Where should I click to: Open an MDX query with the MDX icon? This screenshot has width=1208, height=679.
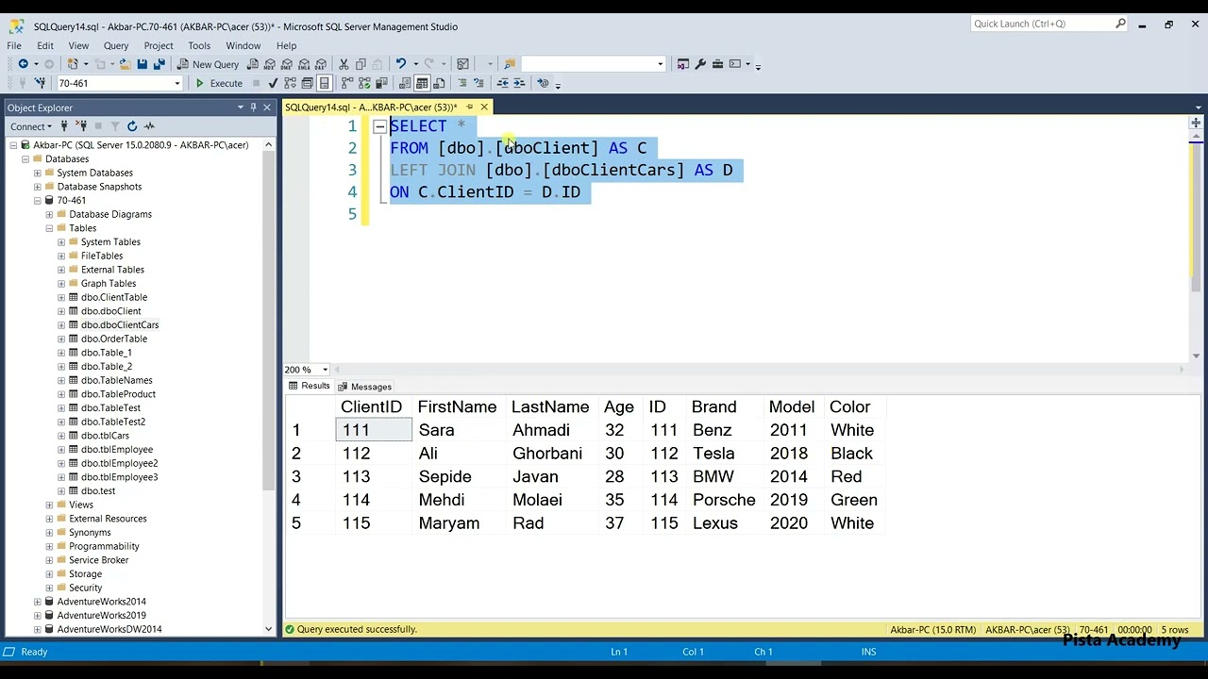[x=270, y=64]
